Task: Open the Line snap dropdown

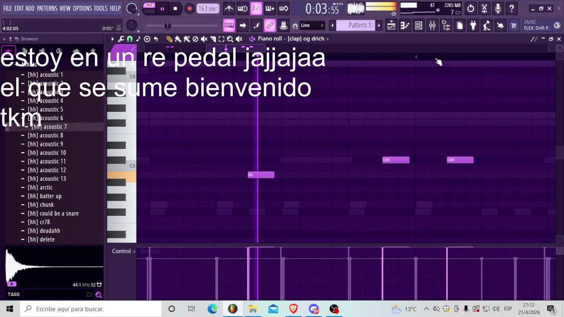Action: (x=312, y=26)
